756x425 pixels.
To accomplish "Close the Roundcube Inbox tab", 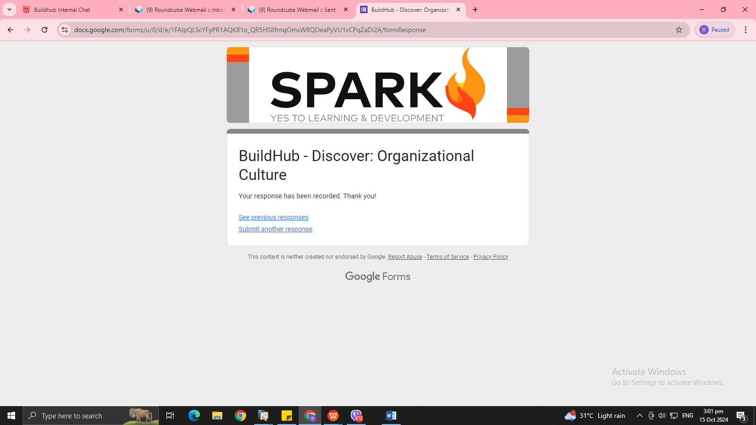I will tap(233, 9).
